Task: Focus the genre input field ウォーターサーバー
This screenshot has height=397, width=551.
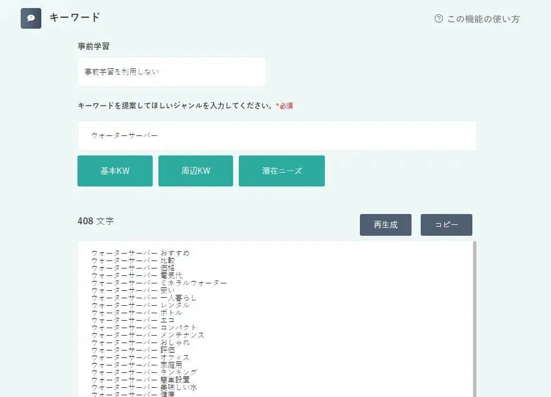Action: (277, 135)
